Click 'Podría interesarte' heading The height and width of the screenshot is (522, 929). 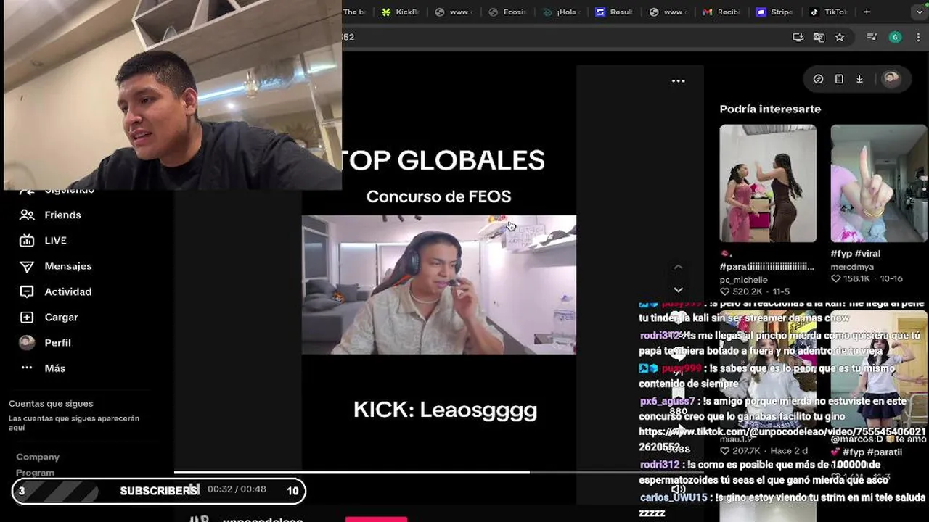coord(770,109)
